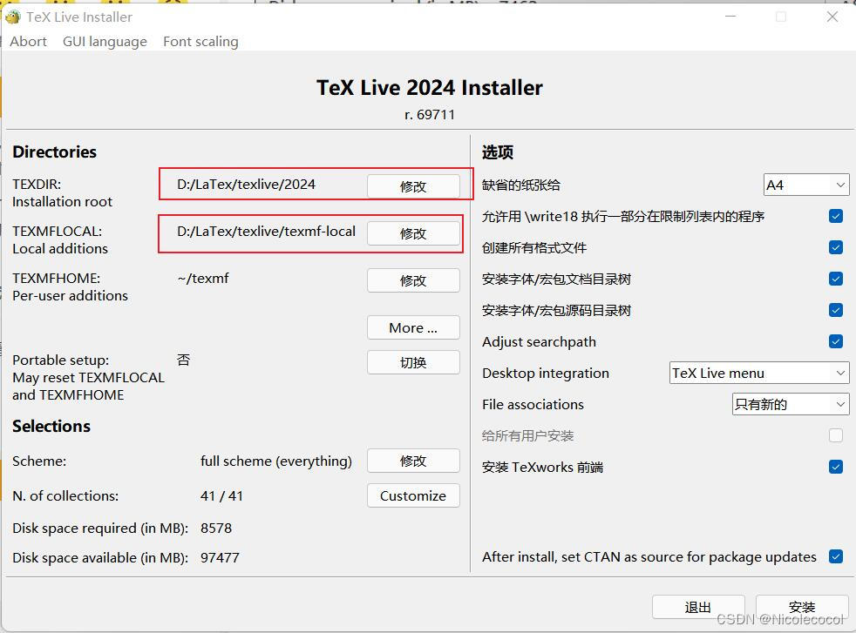This screenshot has width=856, height=633.
Task: Open the GUI language menu
Action: coord(105,42)
